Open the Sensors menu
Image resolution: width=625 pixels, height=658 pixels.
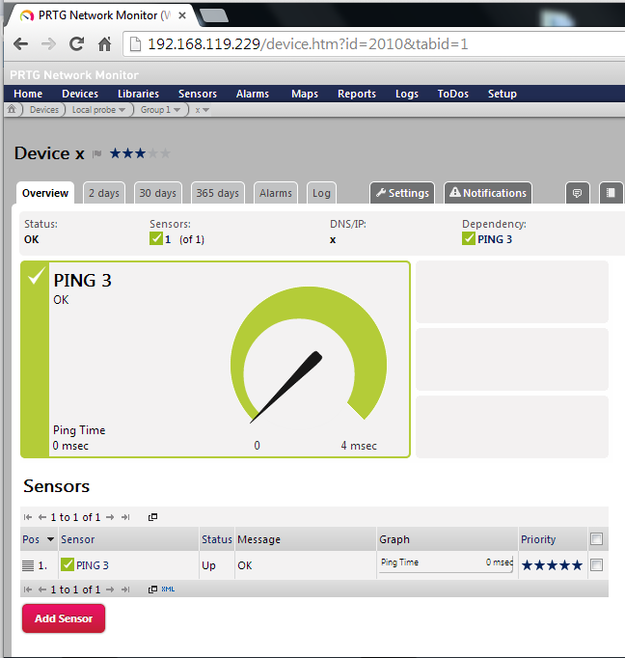(198, 94)
